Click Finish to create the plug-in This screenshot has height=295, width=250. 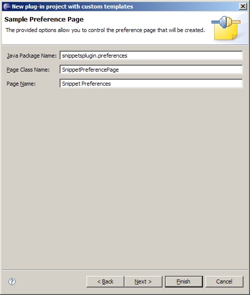183,281
